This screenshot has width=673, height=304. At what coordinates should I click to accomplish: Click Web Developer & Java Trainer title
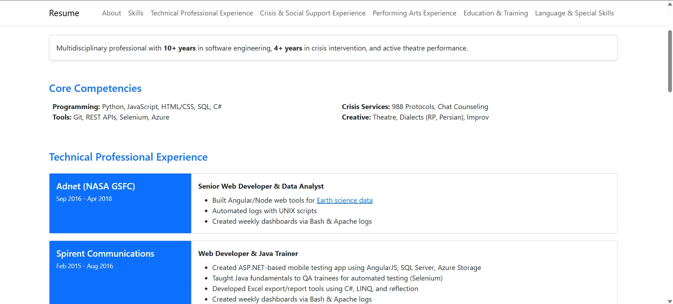click(x=248, y=254)
